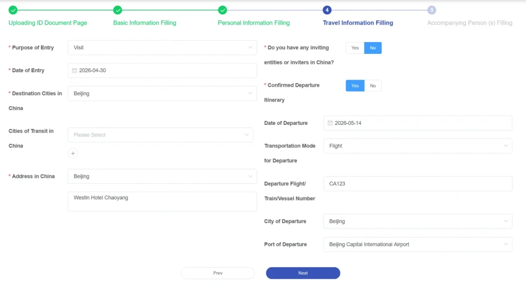Click the completed checkmark for Uploading ID Document
This screenshot has height=287, width=526.
pyautogui.click(x=13, y=10)
